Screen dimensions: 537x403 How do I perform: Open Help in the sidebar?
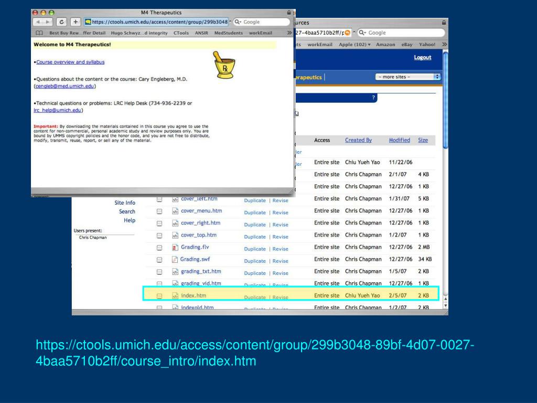[130, 220]
